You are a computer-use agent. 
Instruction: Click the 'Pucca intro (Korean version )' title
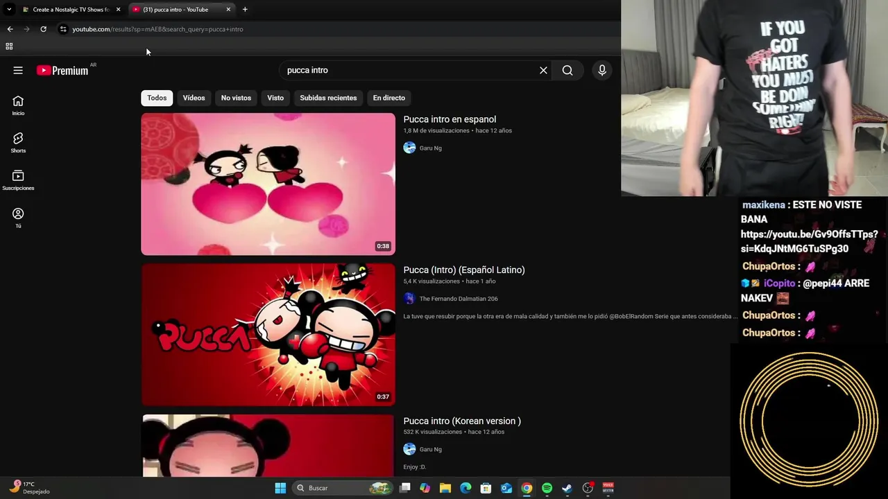(462, 421)
